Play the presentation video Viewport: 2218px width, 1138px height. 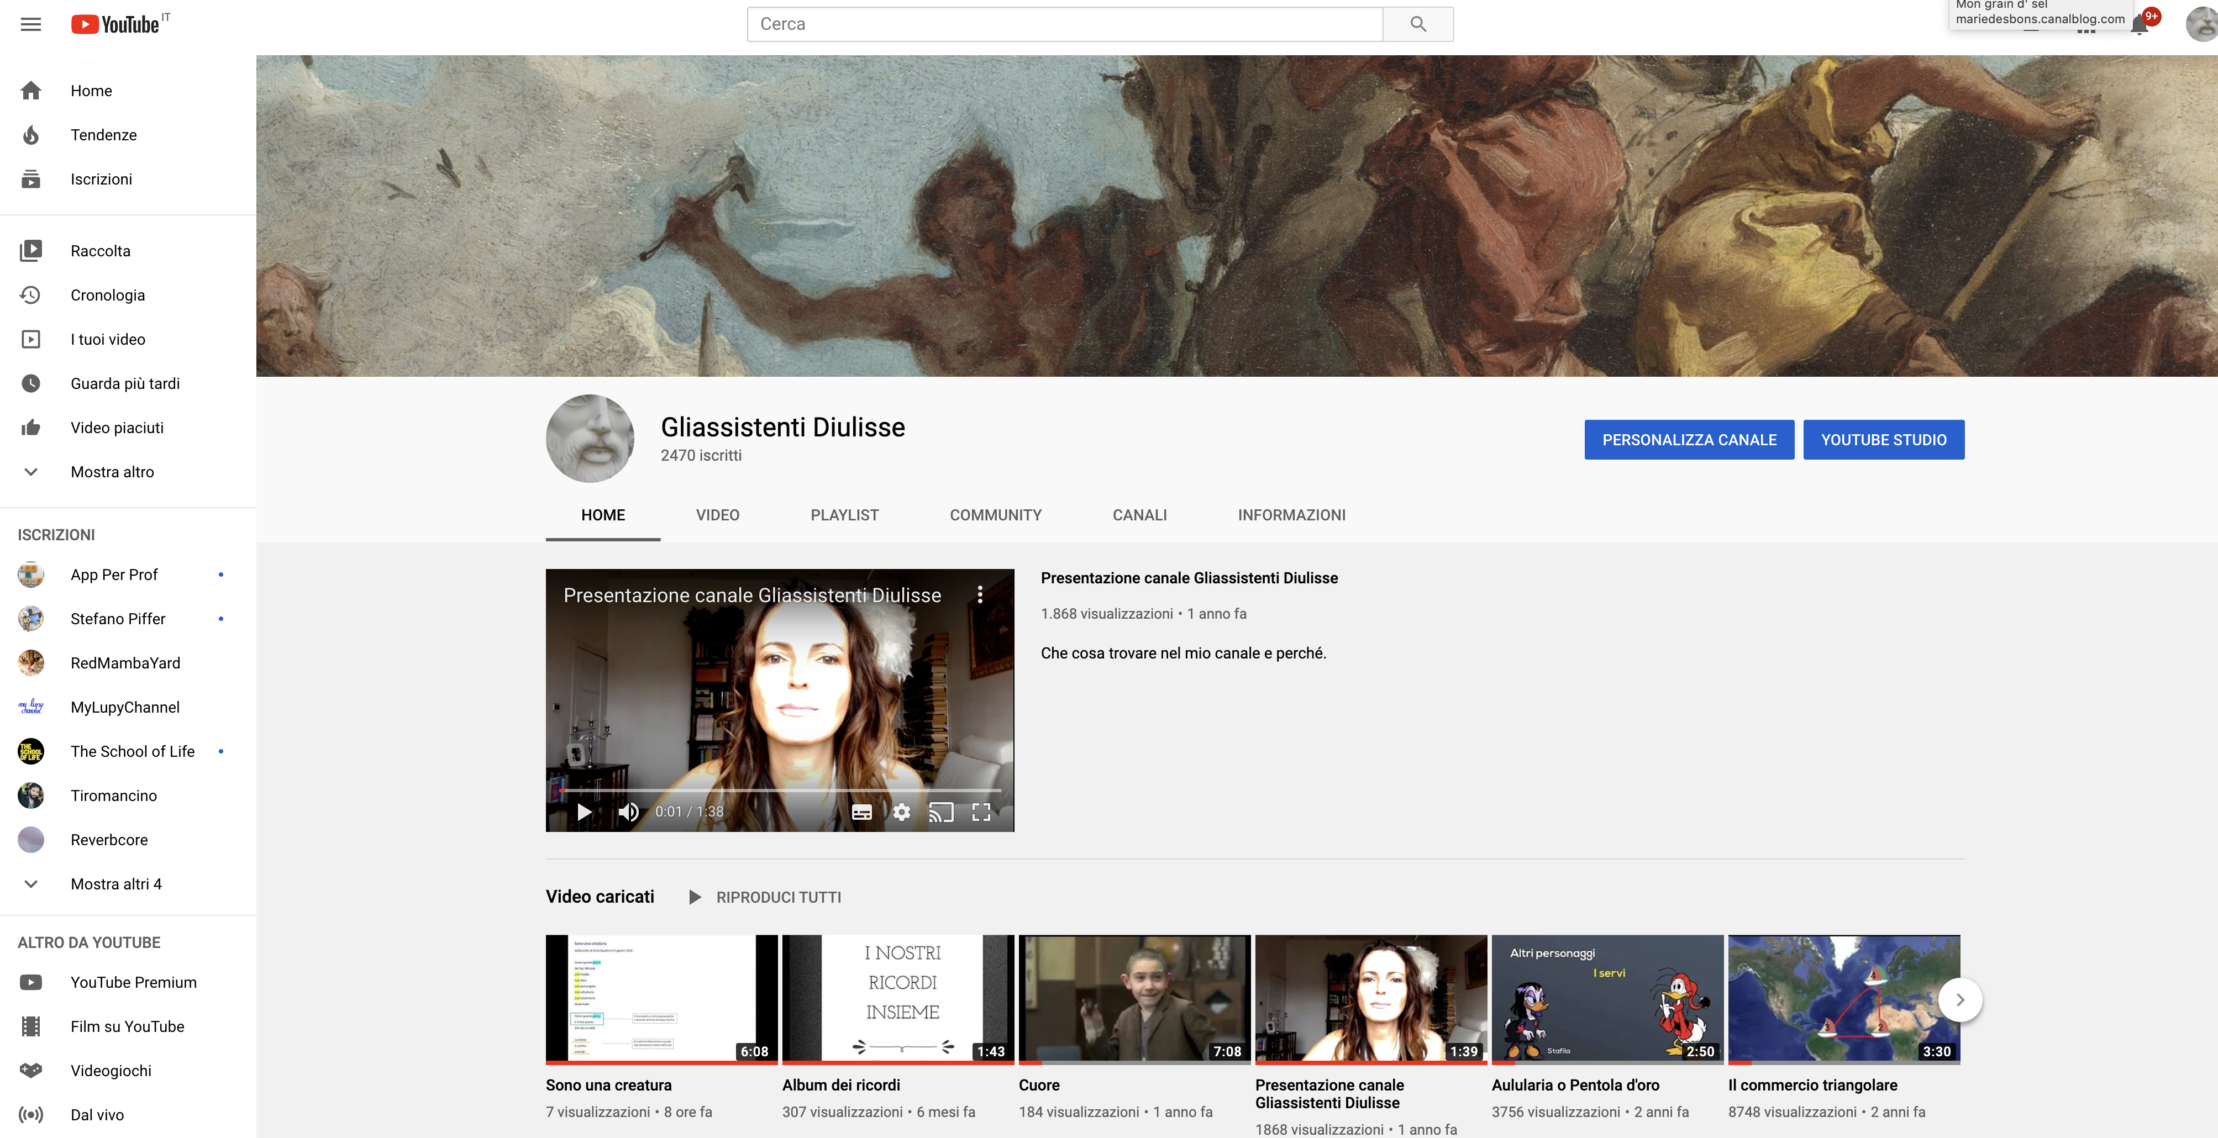pos(585,812)
